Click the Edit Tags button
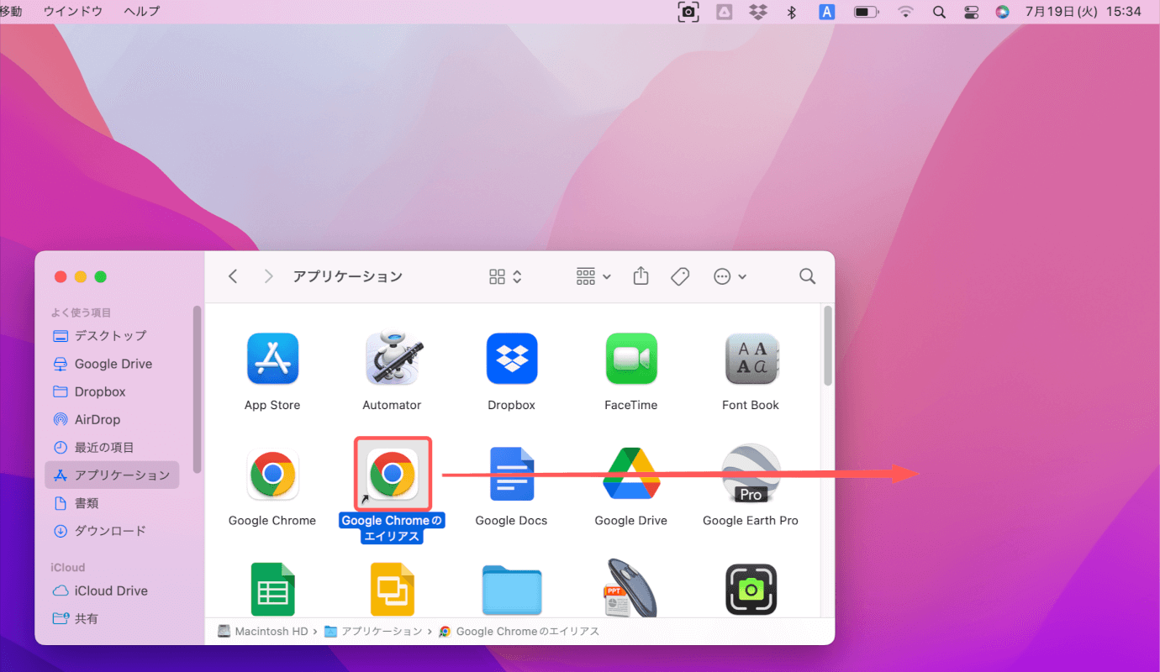Image resolution: width=1160 pixels, height=672 pixels. tap(680, 276)
